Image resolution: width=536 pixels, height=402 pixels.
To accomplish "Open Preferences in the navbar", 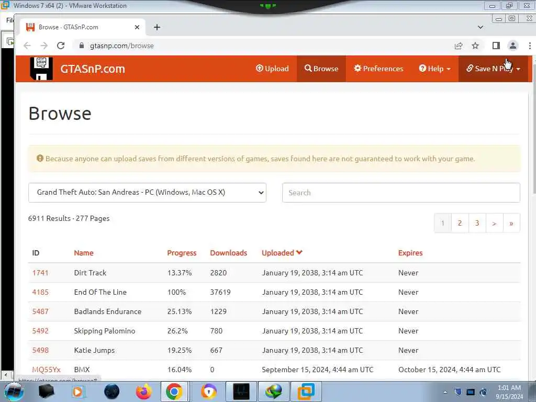I will [x=378, y=69].
